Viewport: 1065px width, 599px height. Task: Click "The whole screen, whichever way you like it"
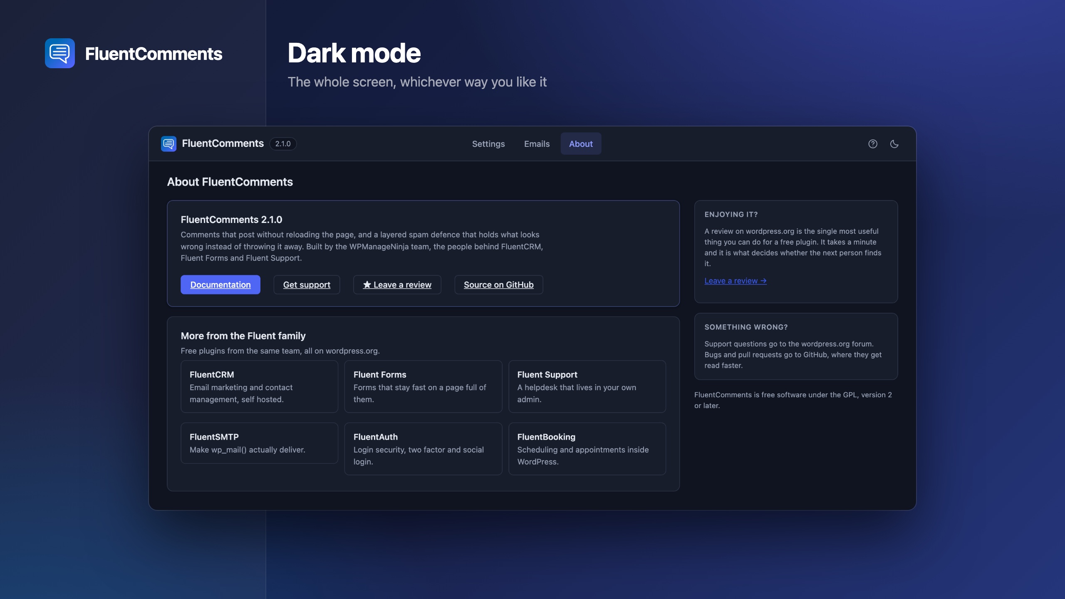click(x=417, y=82)
